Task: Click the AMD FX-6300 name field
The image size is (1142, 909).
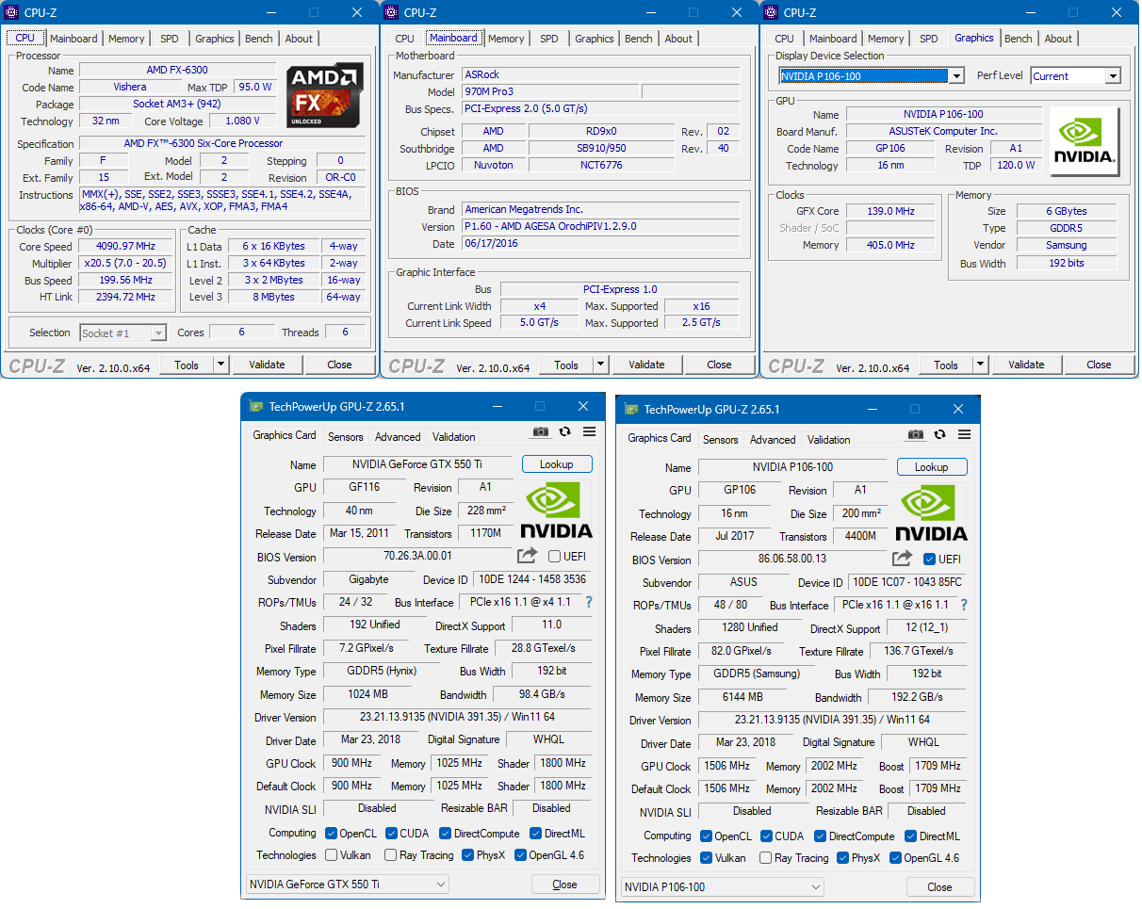Action: (177, 71)
